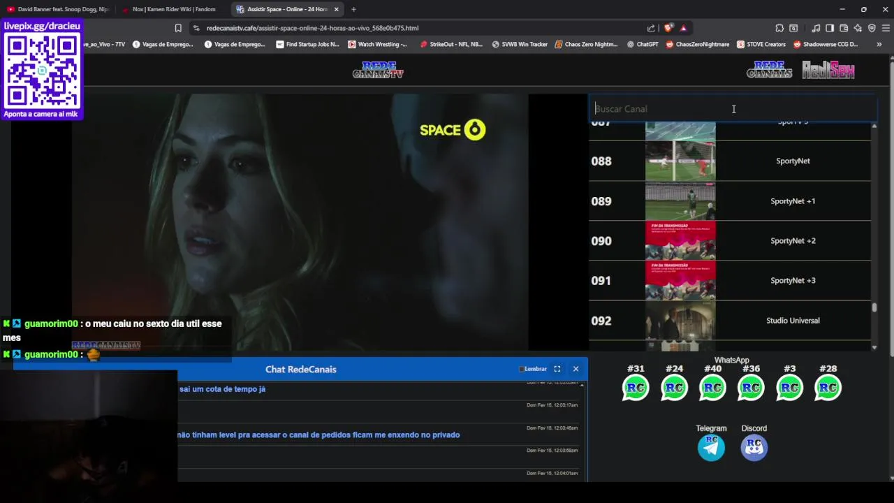Click the RediSex logo at top right
894x503 pixels.
pos(828,70)
